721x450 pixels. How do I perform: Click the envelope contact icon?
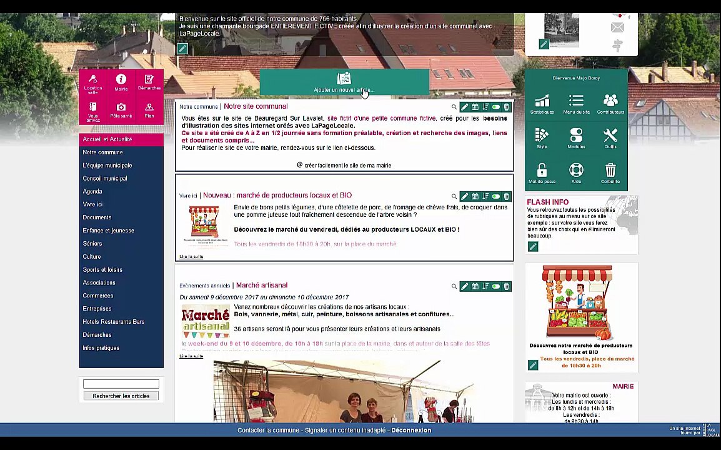click(x=617, y=27)
